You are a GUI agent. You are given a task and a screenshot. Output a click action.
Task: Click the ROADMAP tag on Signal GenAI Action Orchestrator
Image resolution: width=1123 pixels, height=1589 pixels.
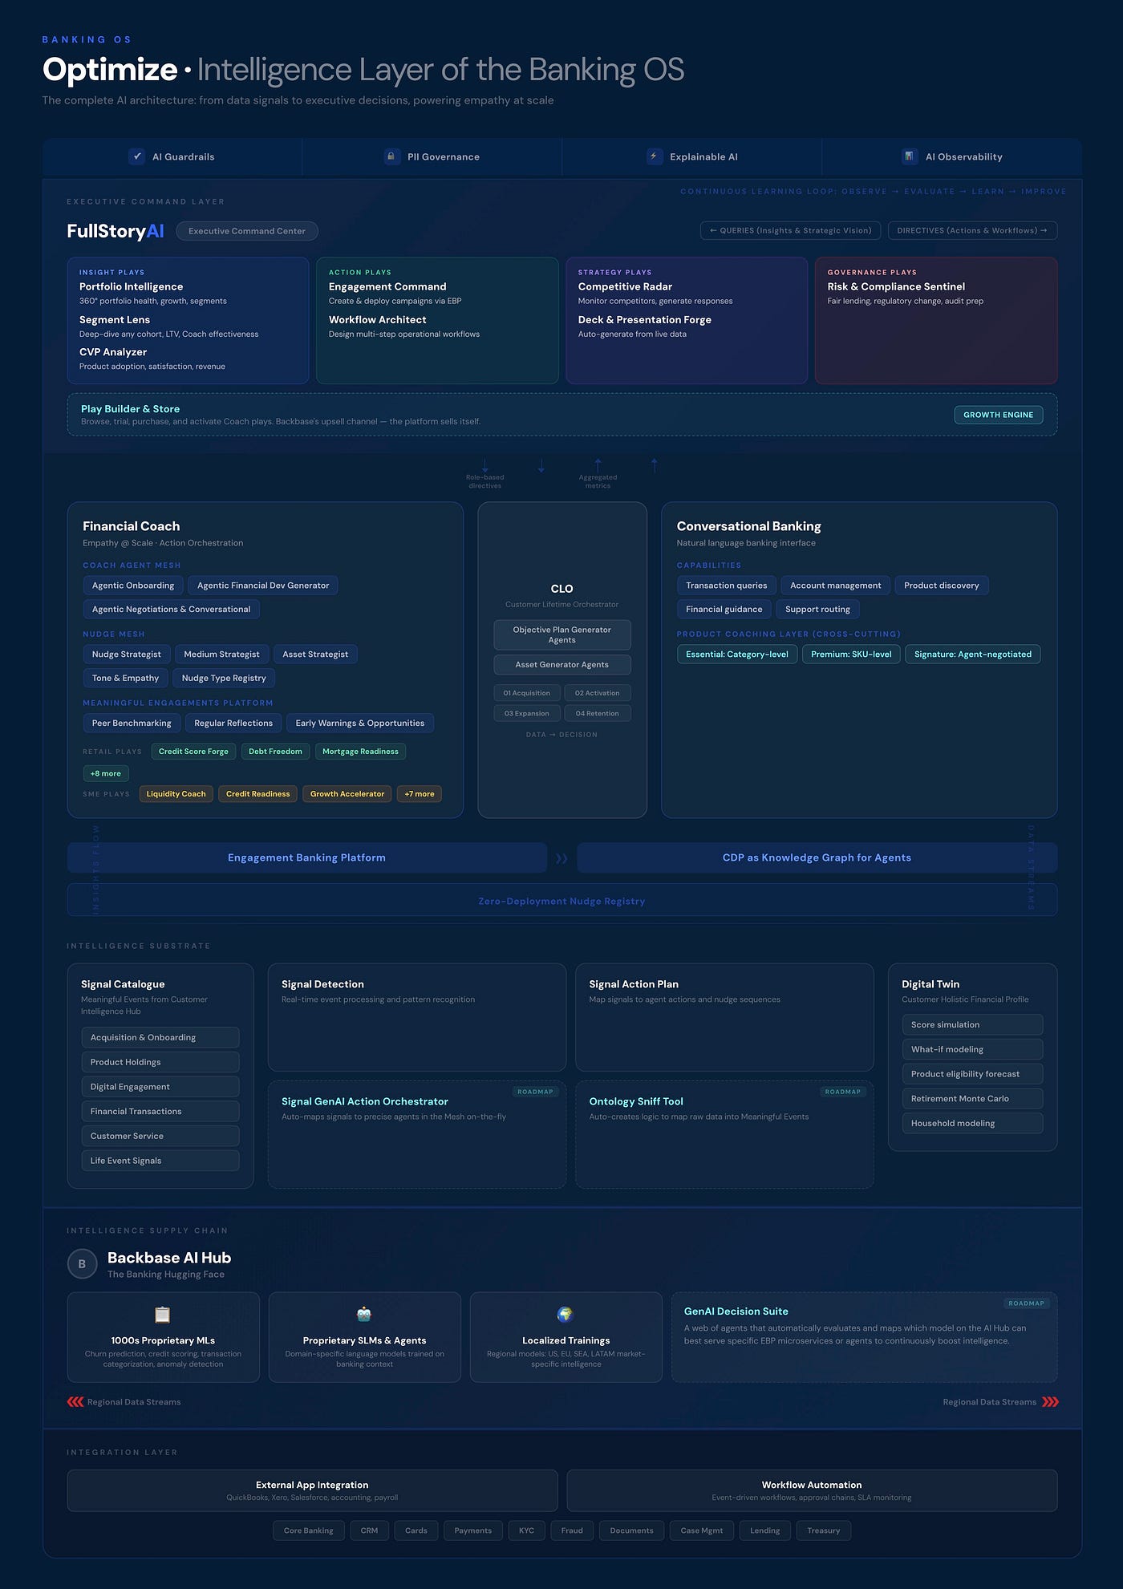(535, 1092)
